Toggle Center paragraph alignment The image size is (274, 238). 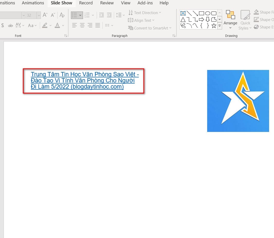(82, 25)
